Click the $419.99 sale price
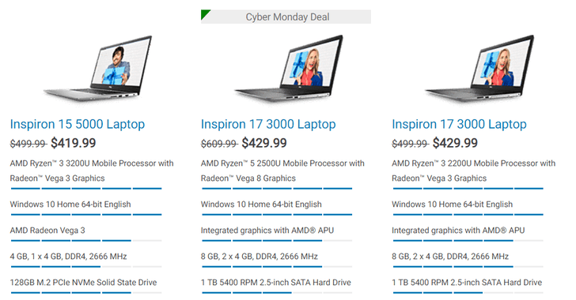Viewport: 576px width, 300px height. tap(73, 143)
